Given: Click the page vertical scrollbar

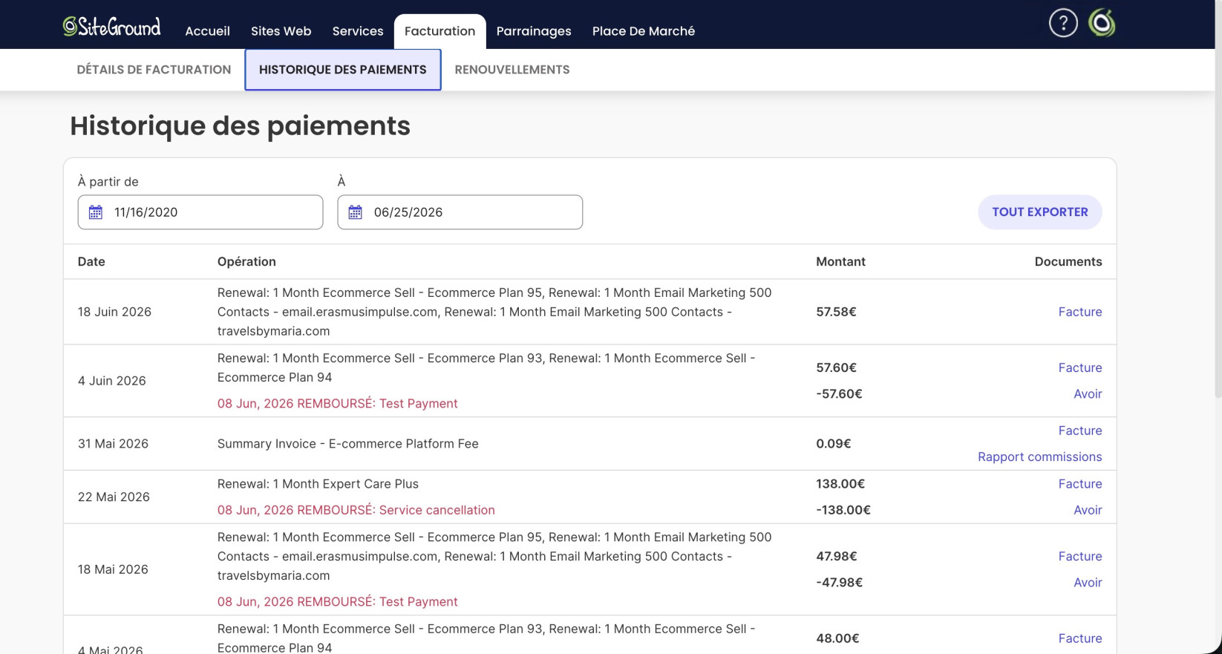Looking at the screenshot, I should [1218, 200].
